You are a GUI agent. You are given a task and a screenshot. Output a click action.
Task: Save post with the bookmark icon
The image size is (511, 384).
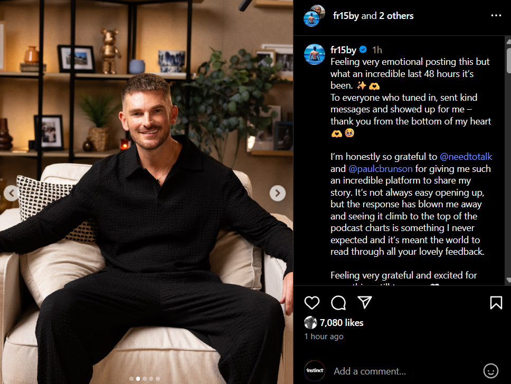point(496,303)
